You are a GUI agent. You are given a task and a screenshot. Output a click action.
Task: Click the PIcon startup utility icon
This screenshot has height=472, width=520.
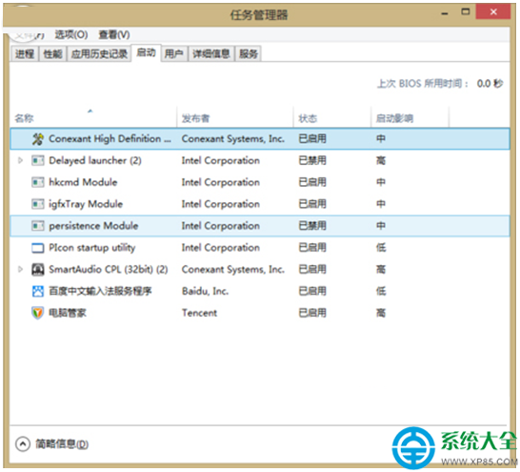pos(38,248)
